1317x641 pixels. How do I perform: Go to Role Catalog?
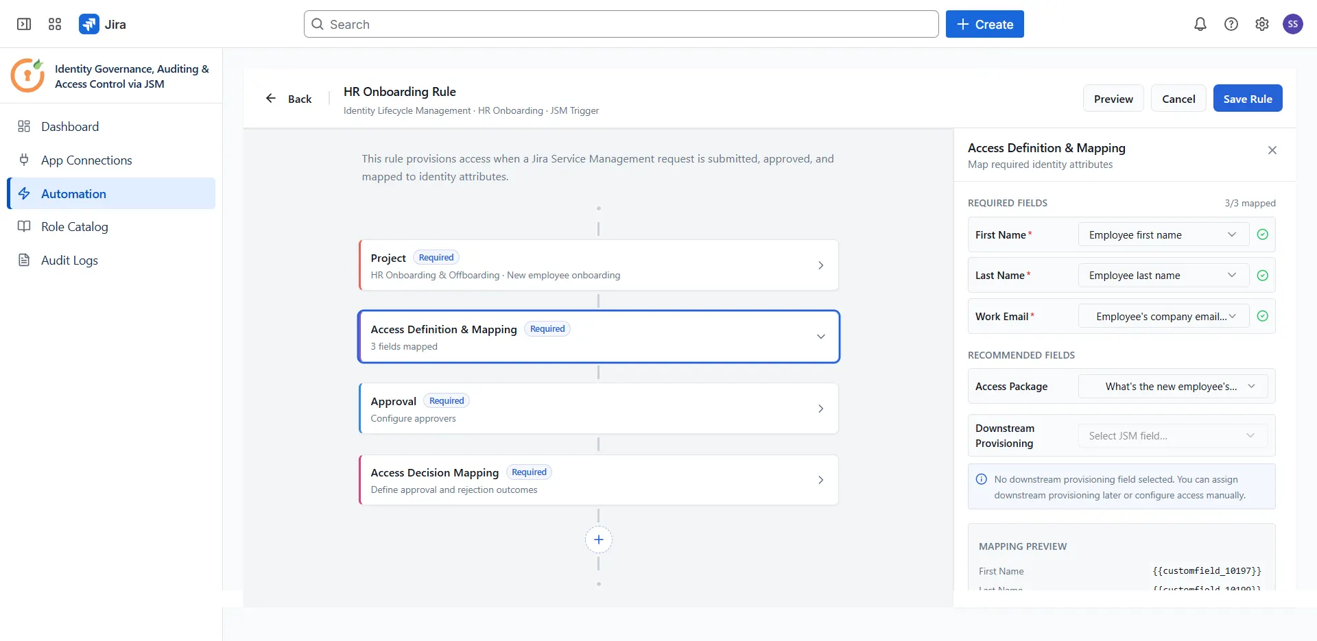pyautogui.click(x=111, y=226)
